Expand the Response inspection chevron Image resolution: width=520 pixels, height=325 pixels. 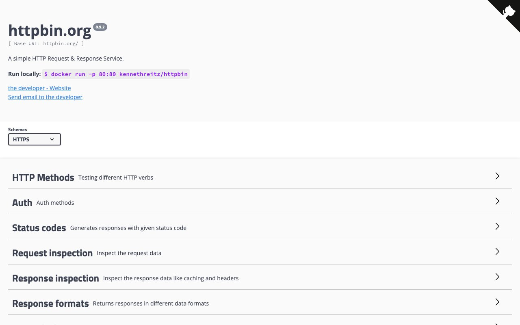497,277
